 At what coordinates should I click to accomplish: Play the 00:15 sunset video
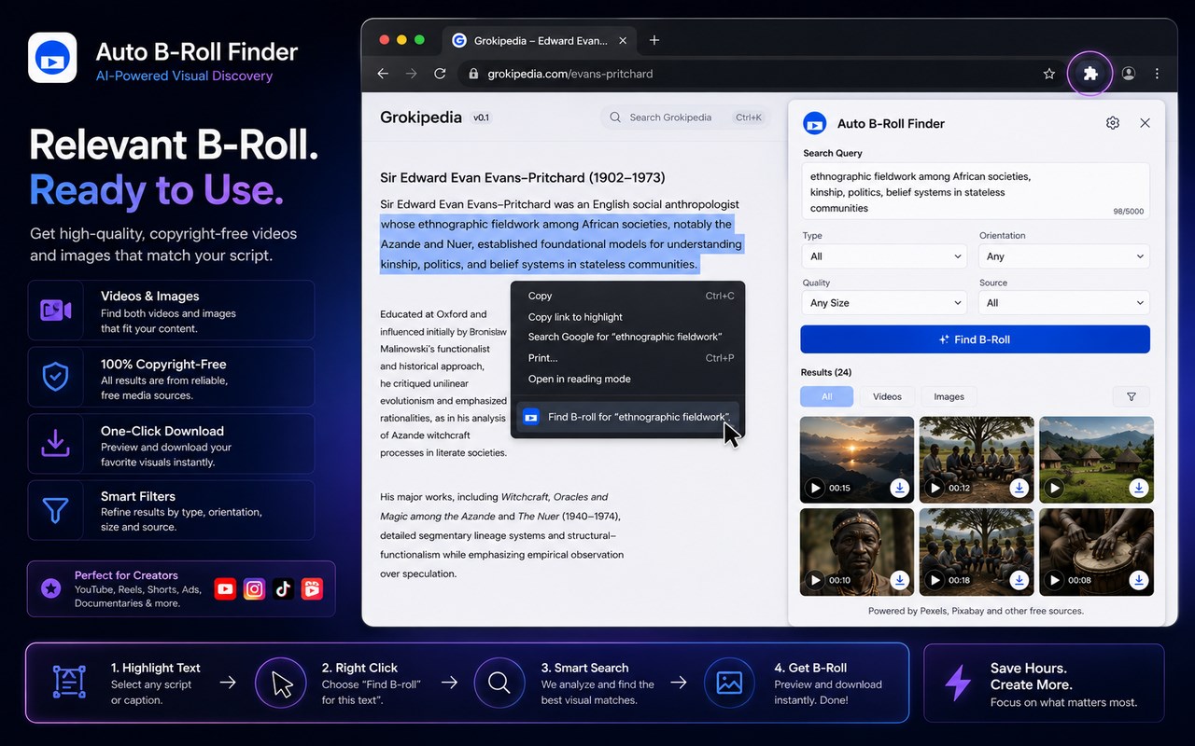point(815,488)
